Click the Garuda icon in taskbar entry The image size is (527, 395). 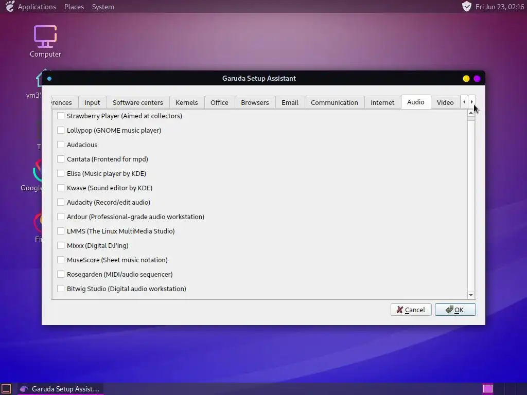(x=24, y=389)
